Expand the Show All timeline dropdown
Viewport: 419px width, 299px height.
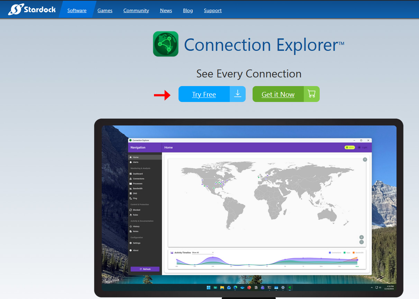tap(203, 253)
